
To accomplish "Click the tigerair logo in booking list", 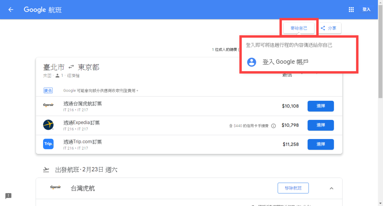I will click(48, 105).
